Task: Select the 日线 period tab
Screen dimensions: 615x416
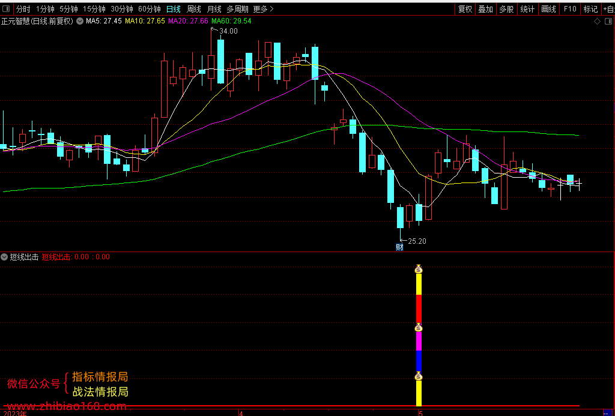Action: (x=174, y=9)
